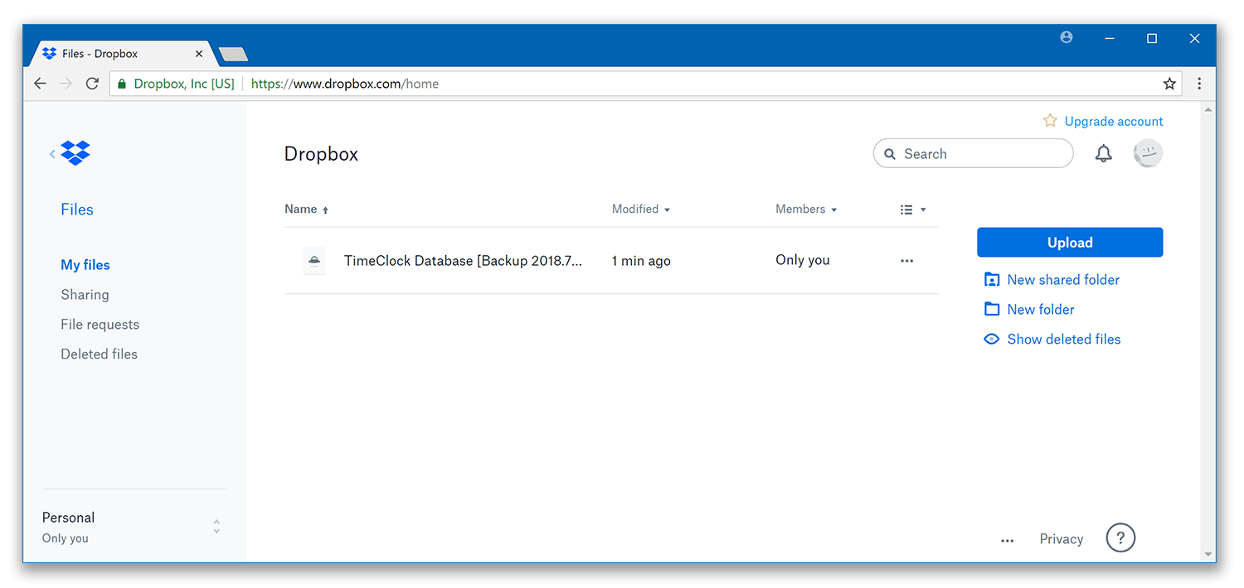This screenshot has width=1244, height=588.
Task: Open Chrome's three-dot menu
Action: [x=1199, y=84]
